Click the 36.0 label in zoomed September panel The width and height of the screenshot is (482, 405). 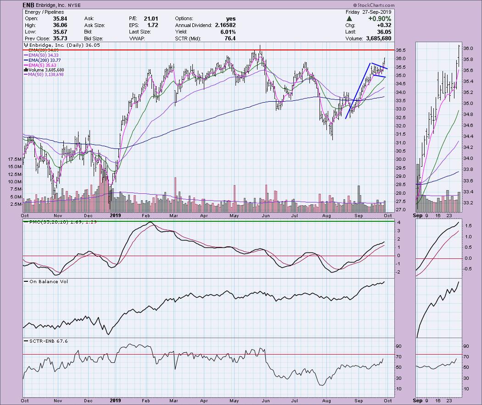click(468, 48)
